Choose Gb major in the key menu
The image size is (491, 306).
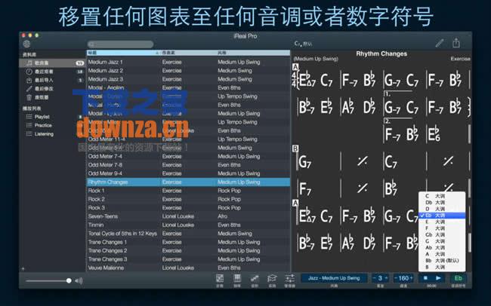point(442,234)
